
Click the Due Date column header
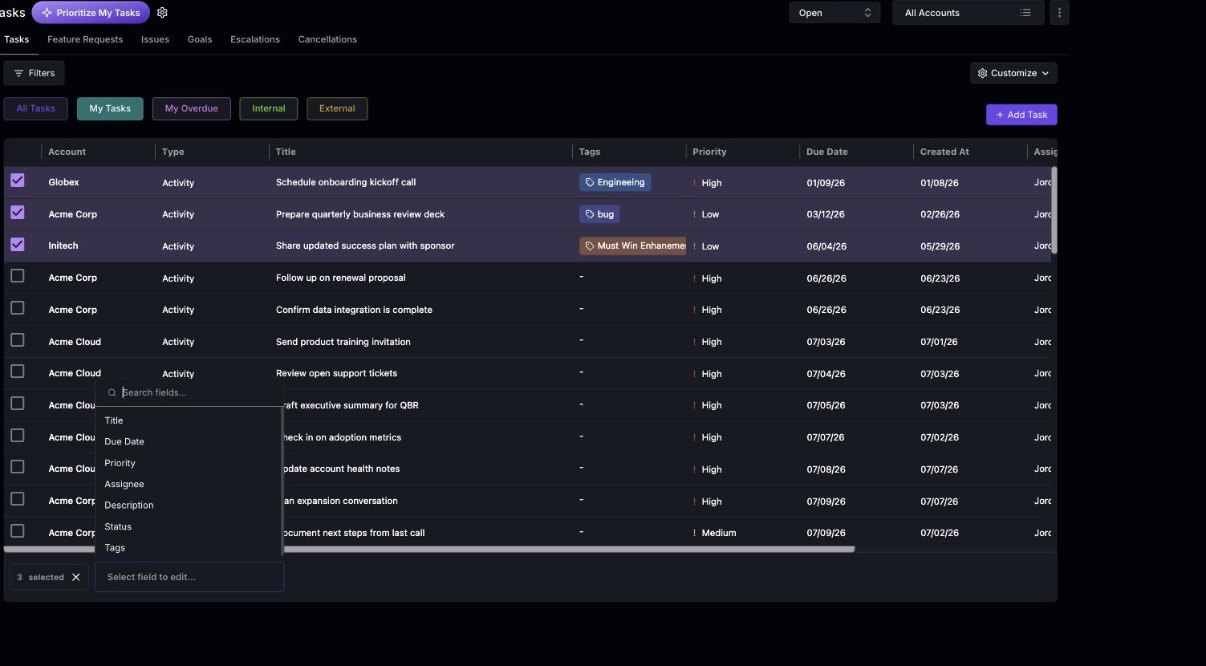827,152
